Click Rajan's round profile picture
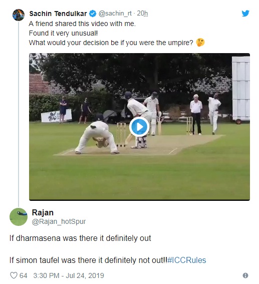The image size is (259, 284). pos(19,217)
